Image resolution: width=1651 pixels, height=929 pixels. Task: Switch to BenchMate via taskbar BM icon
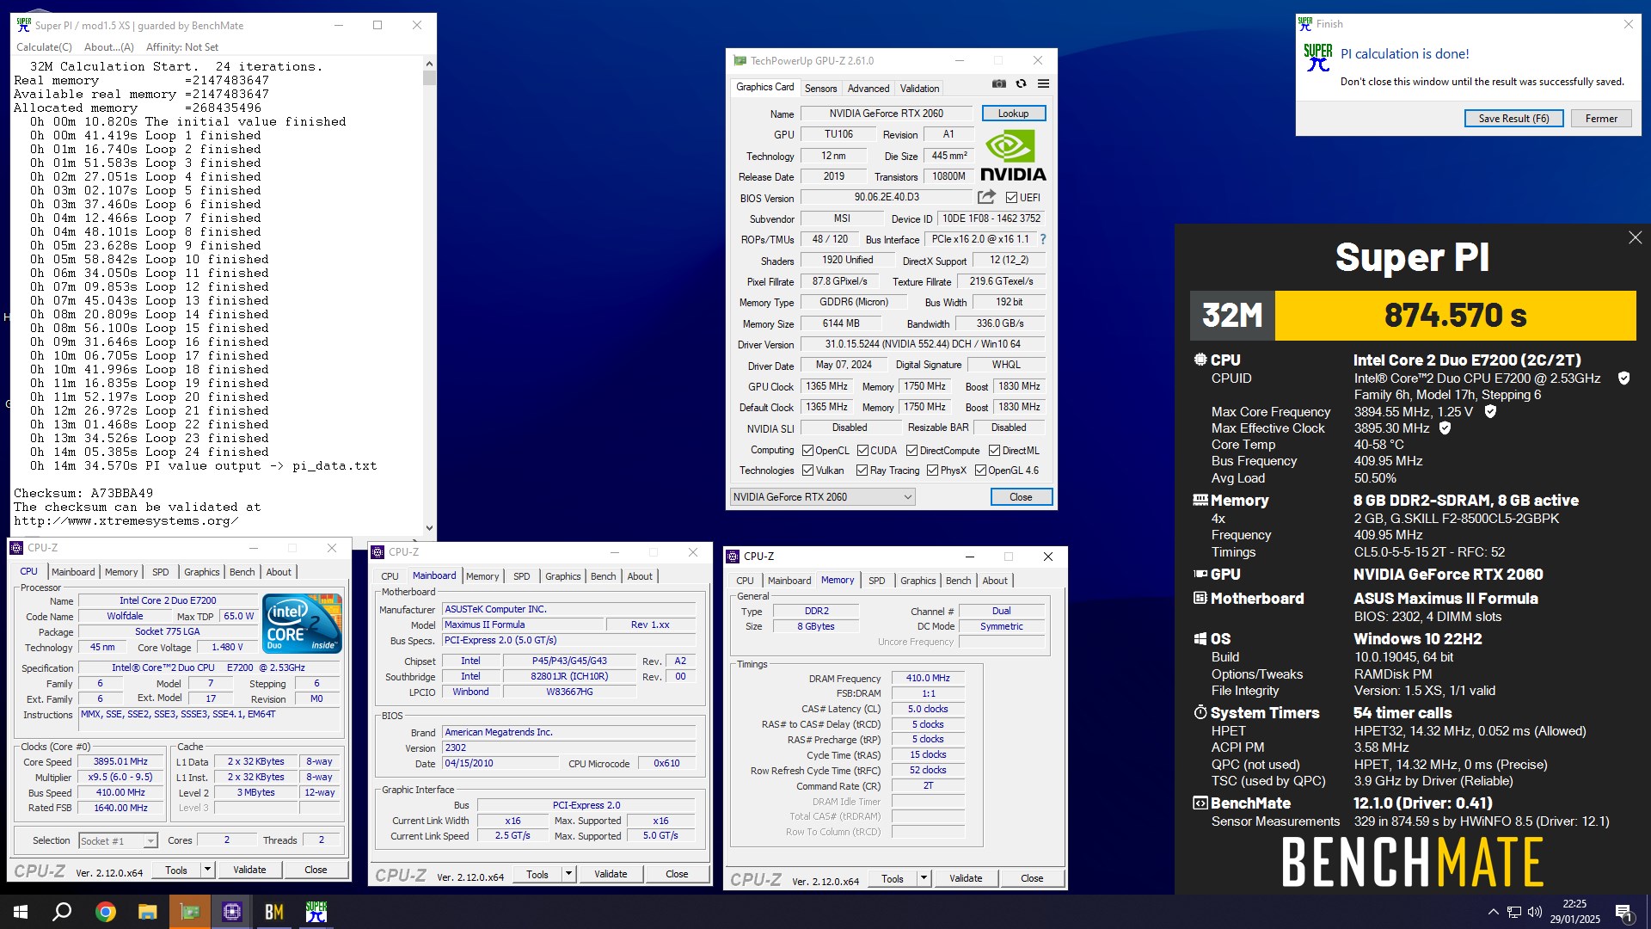[x=274, y=912]
